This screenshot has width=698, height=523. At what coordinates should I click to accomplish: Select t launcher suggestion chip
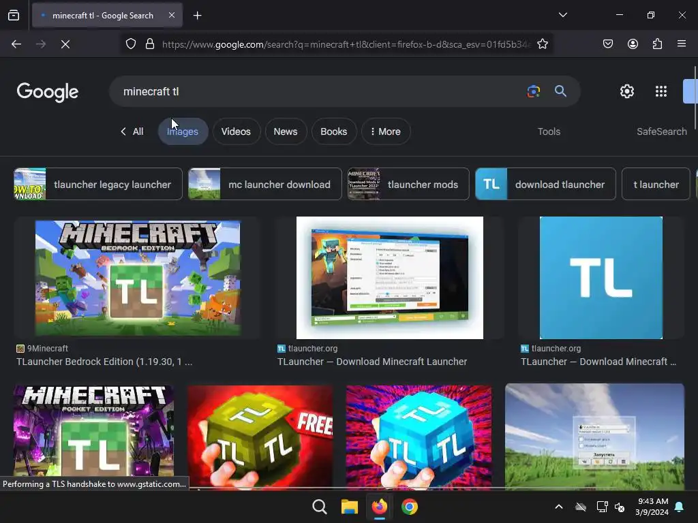point(656,184)
